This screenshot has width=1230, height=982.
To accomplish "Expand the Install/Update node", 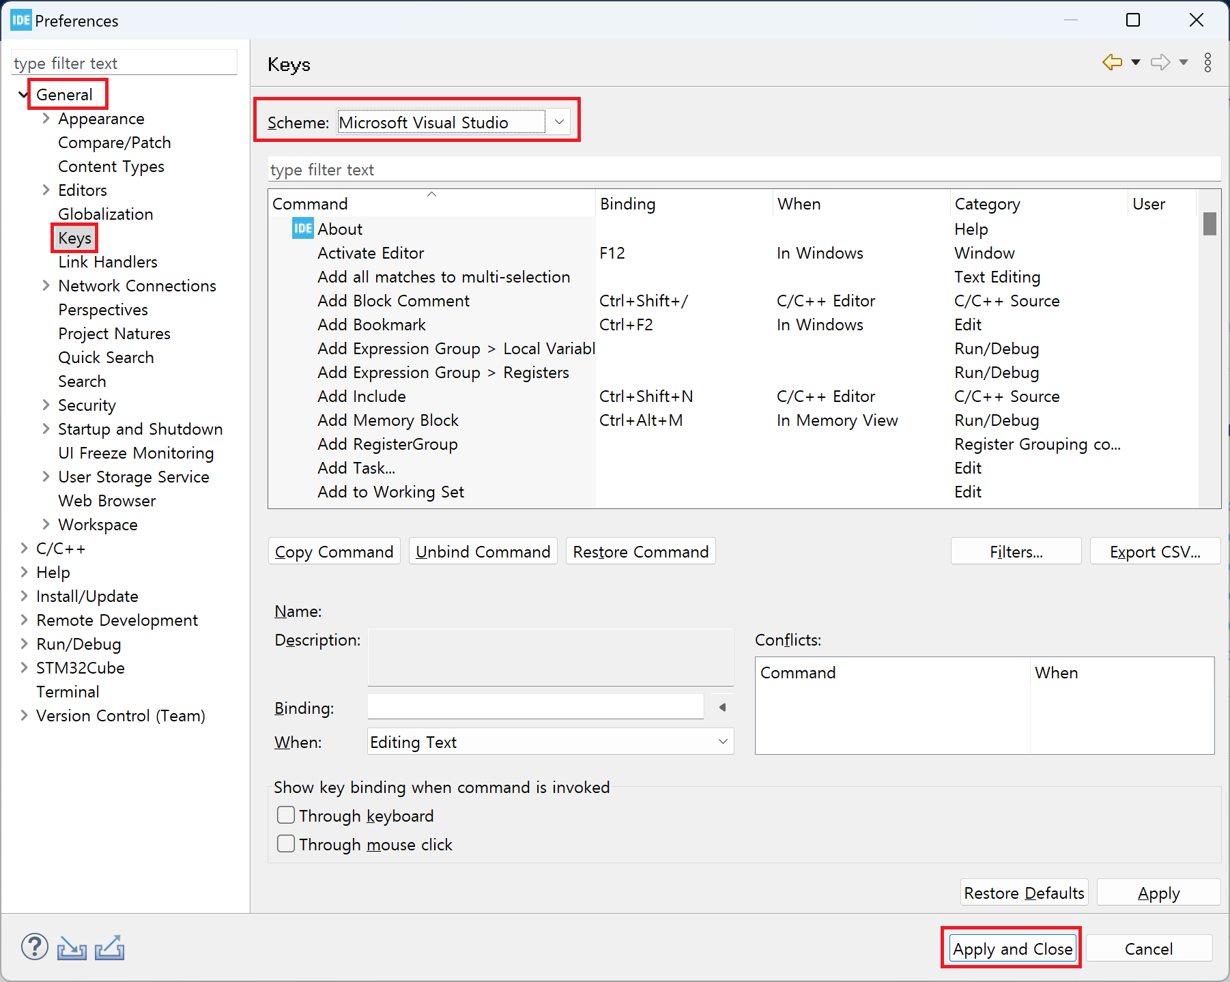I will pos(24,596).
